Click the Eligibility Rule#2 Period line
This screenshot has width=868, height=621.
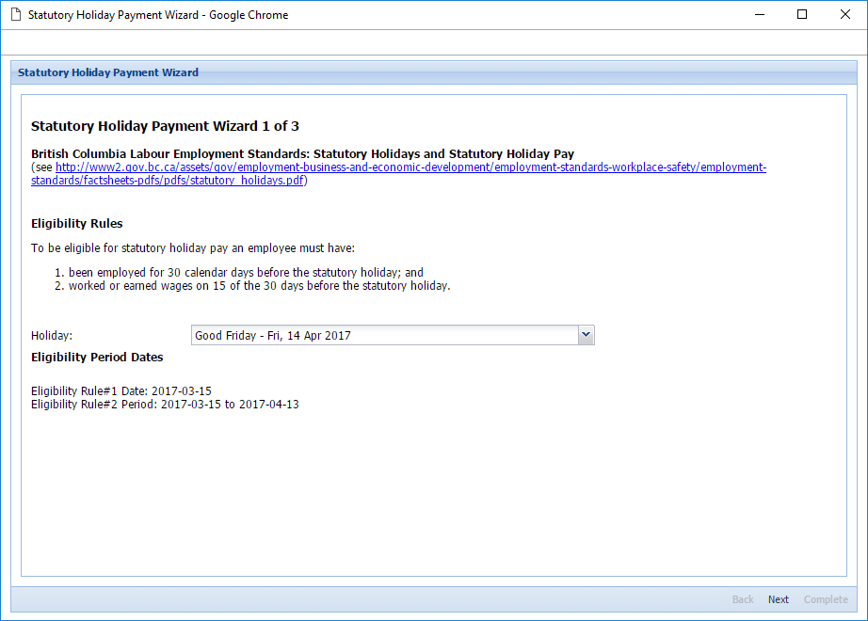165,405
